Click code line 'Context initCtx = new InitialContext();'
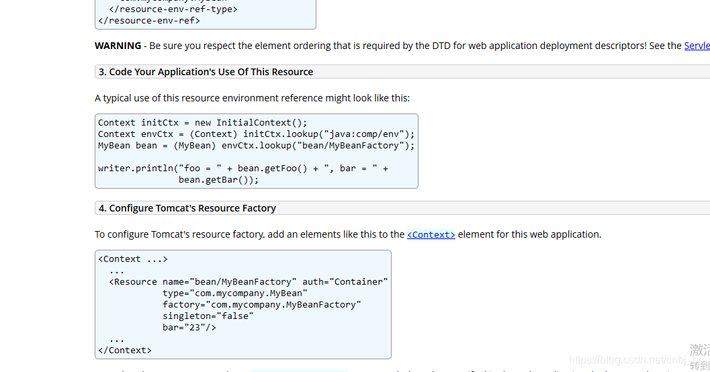Image resolution: width=710 pixels, height=372 pixels. [202, 123]
